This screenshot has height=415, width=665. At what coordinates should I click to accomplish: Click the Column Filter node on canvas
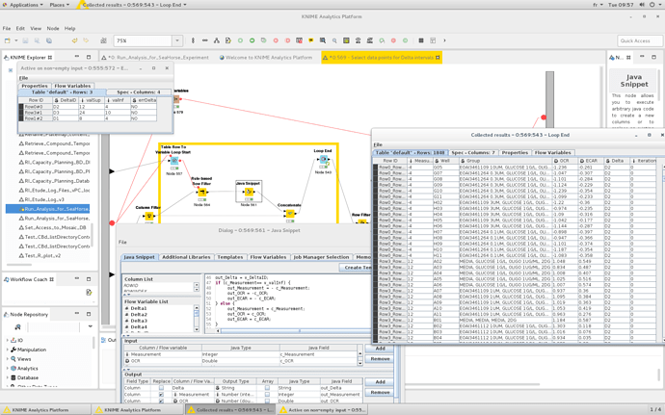click(x=148, y=217)
